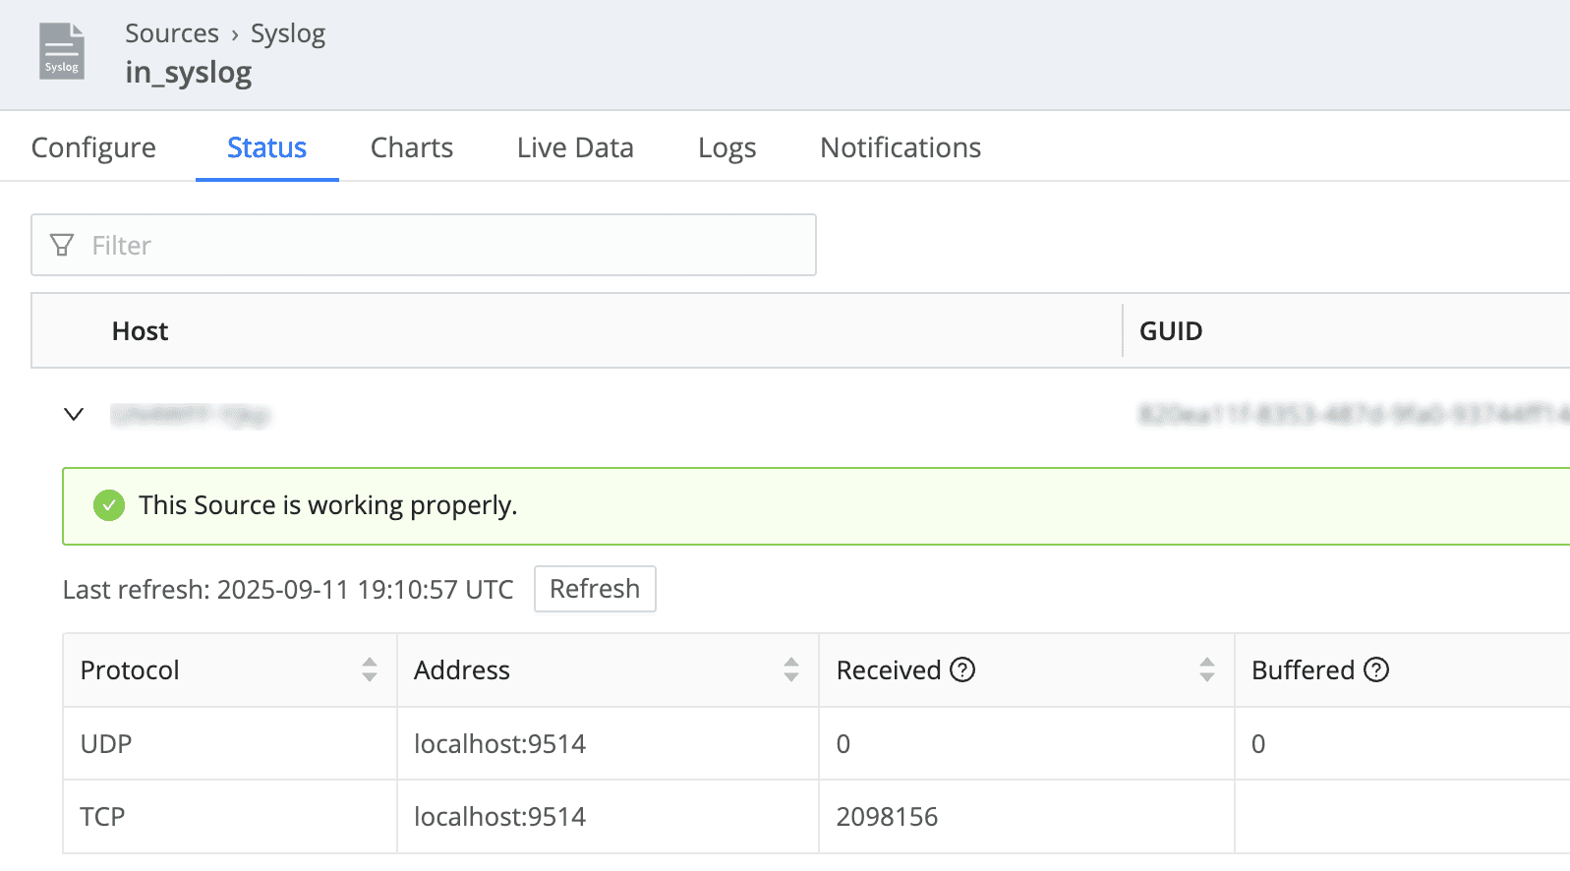Viewport: 1570px width, 871px height.
Task: Click the Syslog breadcrumb link
Action: (287, 33)
